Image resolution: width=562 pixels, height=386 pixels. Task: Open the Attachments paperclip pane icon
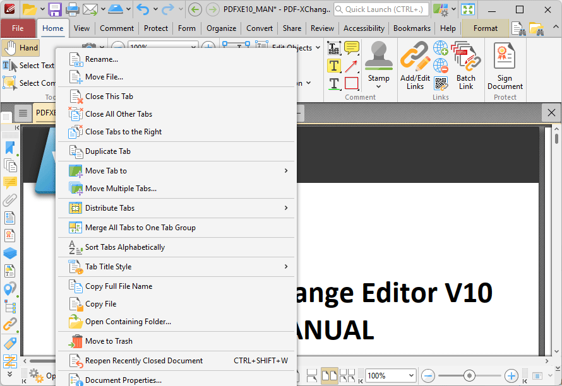tap(10, 200)
